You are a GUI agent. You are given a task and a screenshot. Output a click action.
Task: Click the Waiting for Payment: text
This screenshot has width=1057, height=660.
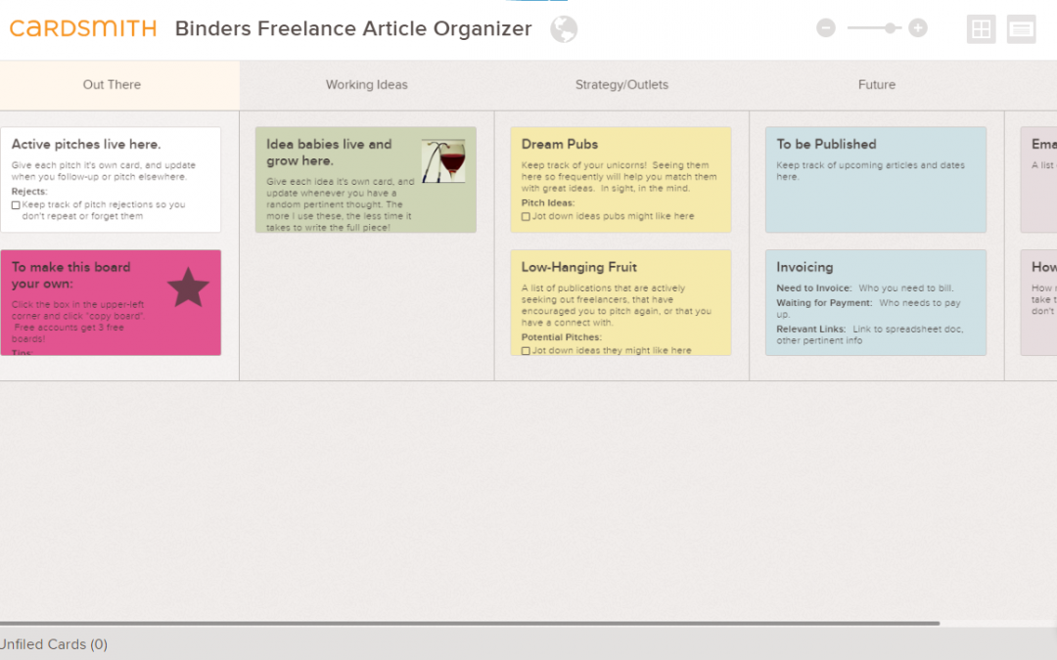point(824,303)
